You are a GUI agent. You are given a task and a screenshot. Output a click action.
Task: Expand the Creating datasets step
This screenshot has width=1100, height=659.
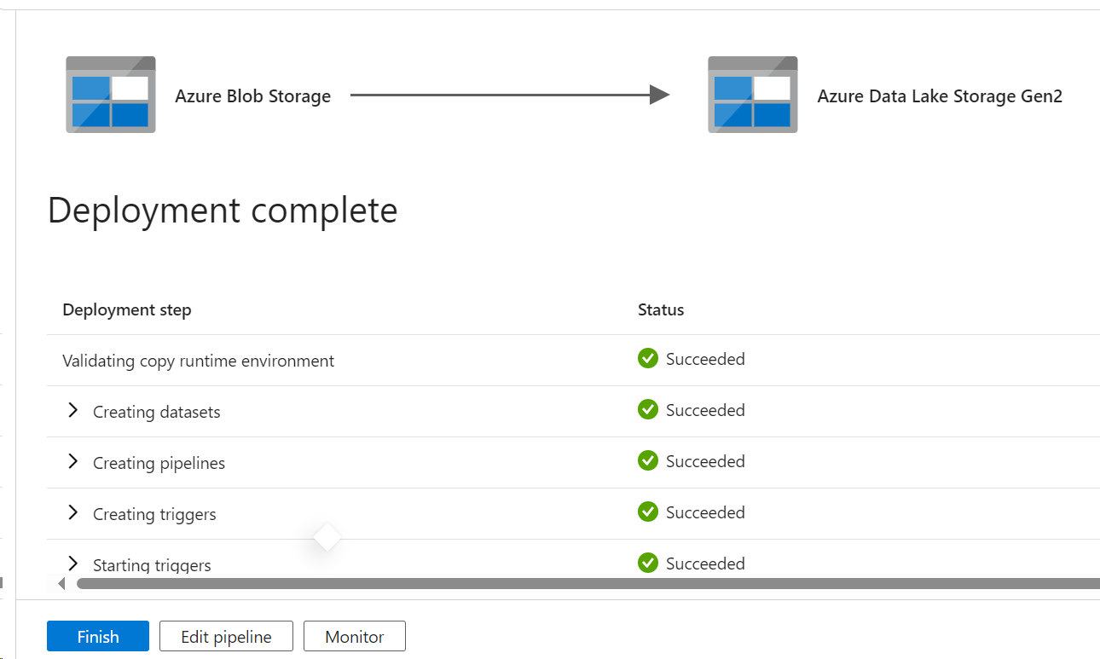[x=73, y=411]
